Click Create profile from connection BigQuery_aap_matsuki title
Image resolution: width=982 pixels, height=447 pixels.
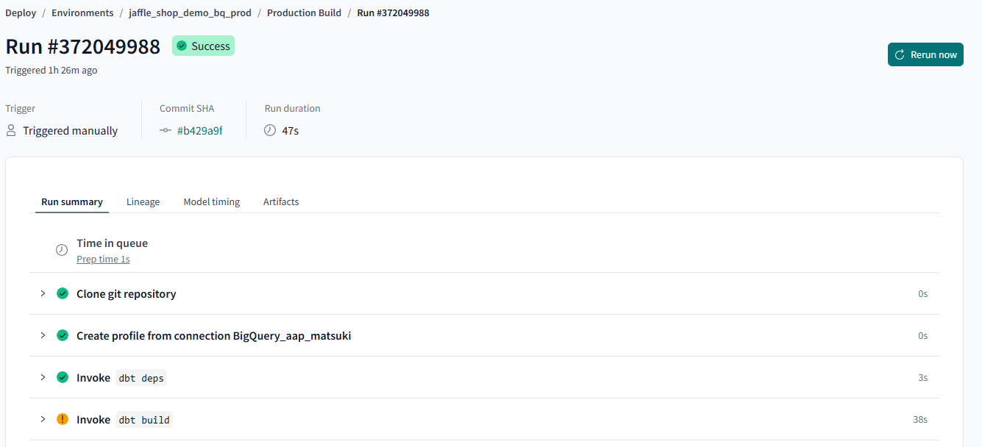point(213,335)
